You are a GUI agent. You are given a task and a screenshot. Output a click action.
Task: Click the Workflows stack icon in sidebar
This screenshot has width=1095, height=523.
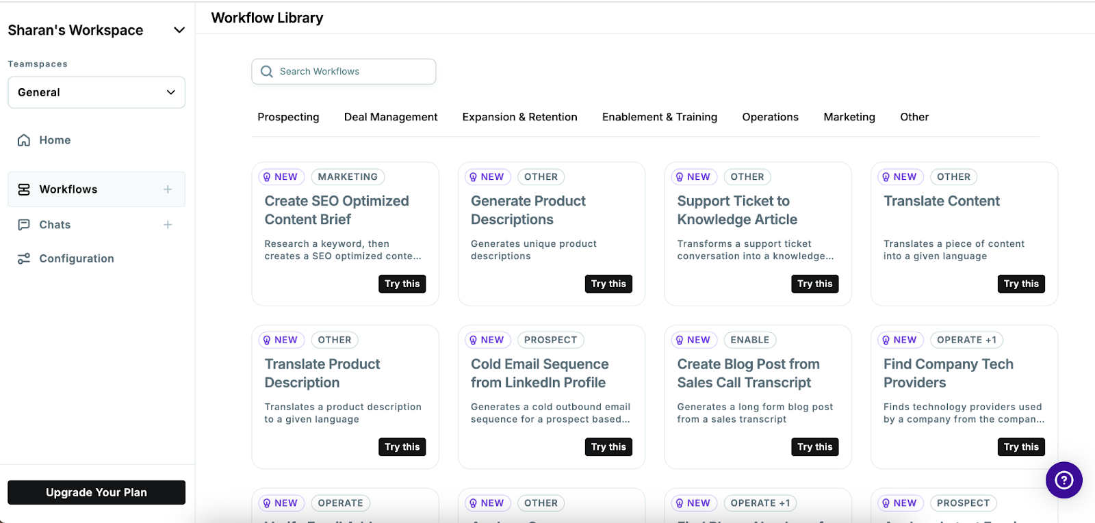pos(24,189)
